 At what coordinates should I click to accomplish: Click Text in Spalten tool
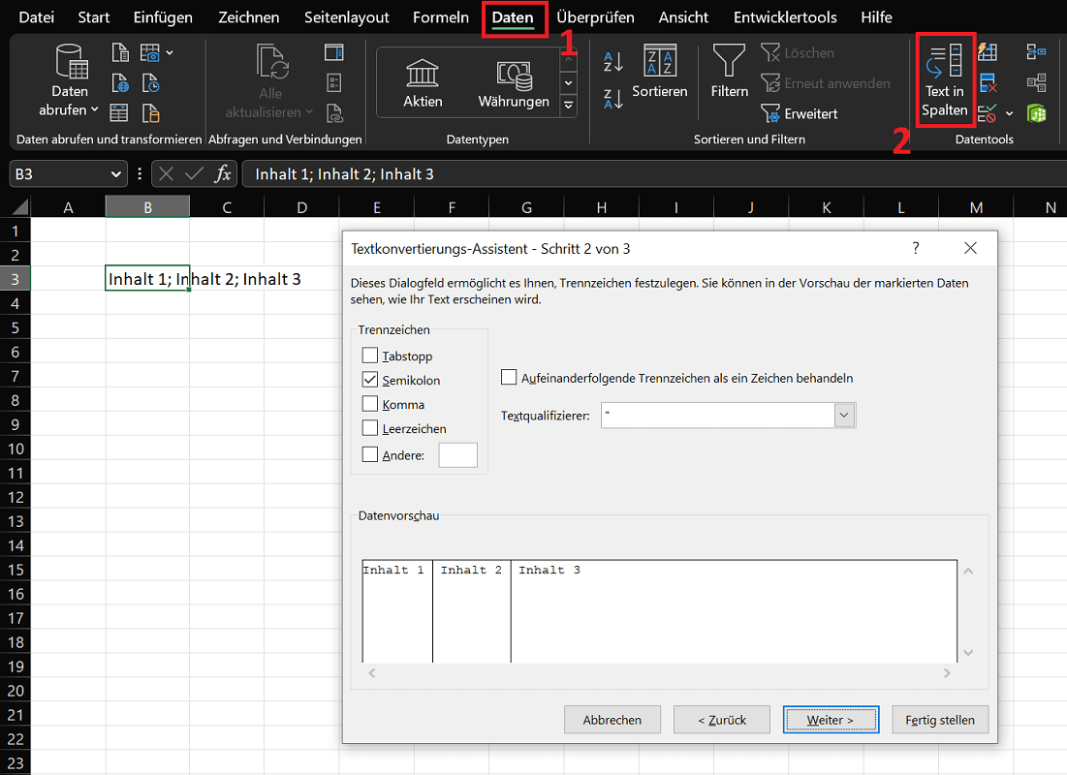click(945, 79)
